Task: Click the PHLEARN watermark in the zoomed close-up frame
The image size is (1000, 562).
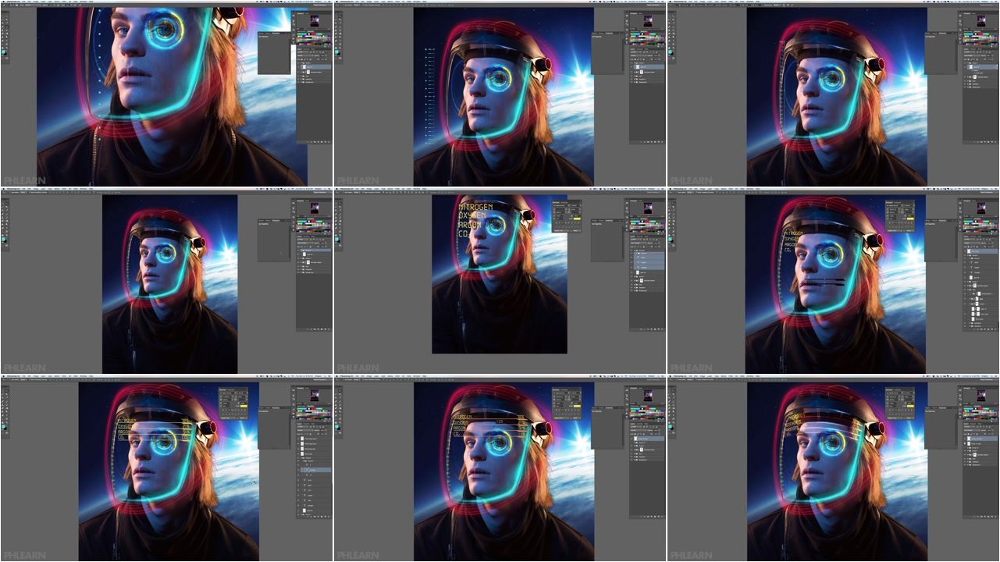Action: [x=24, y=180]
